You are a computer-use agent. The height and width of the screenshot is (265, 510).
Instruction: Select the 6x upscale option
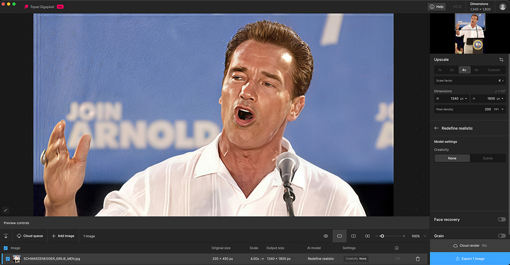click(x=476, y=70)
